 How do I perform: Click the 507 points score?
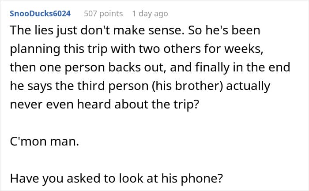click(x=103, y=14)
